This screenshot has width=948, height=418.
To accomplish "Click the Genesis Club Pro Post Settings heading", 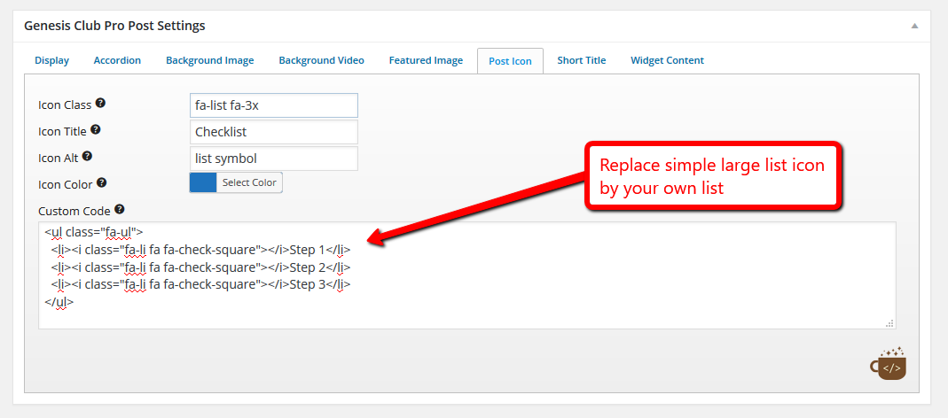I will (114, 26).
